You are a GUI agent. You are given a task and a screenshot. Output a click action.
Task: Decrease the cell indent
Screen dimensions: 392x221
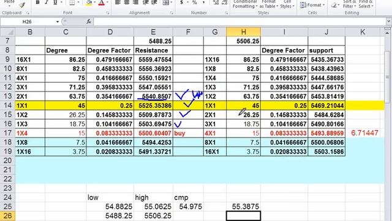tap(146, 2)
